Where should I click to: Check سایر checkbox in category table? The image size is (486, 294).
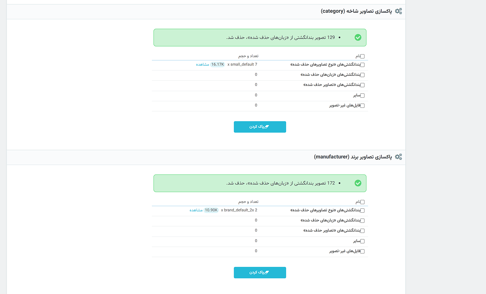coord(362,96)
